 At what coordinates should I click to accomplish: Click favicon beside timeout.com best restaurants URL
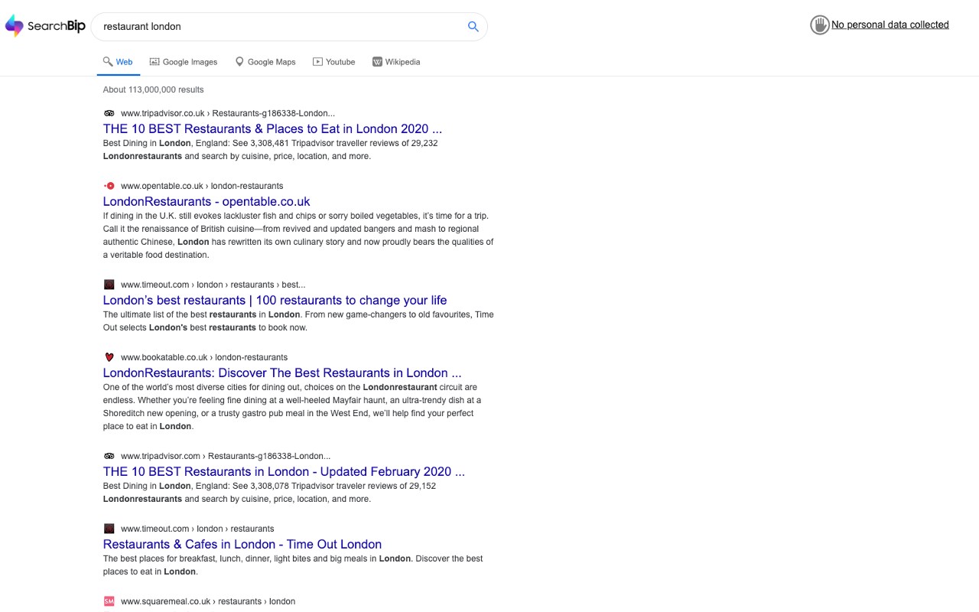point(109,285)
